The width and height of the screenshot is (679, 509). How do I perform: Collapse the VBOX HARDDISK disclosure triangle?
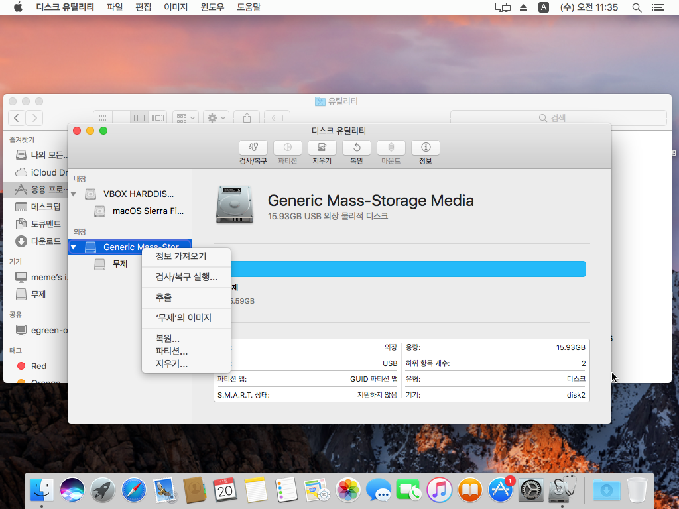74,194
